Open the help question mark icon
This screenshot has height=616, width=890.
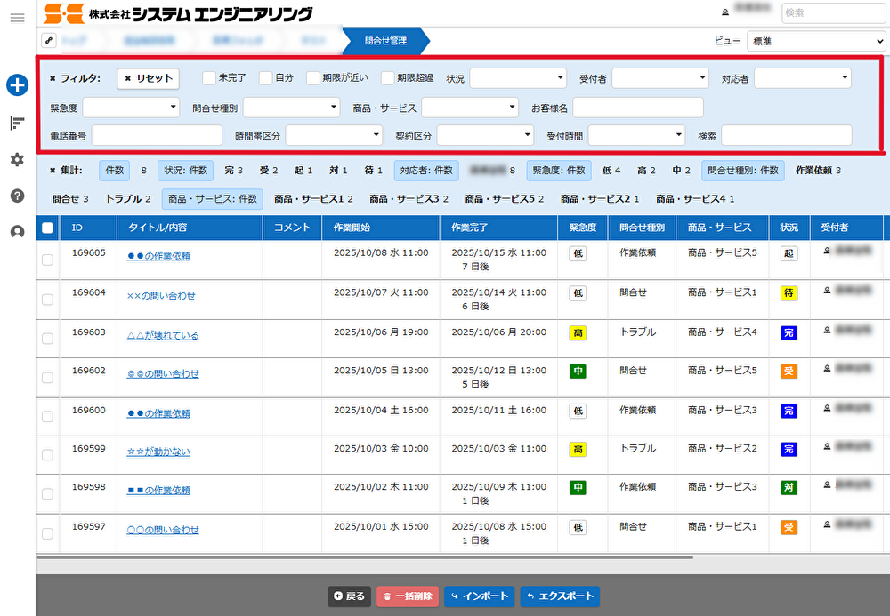(17, 196)
